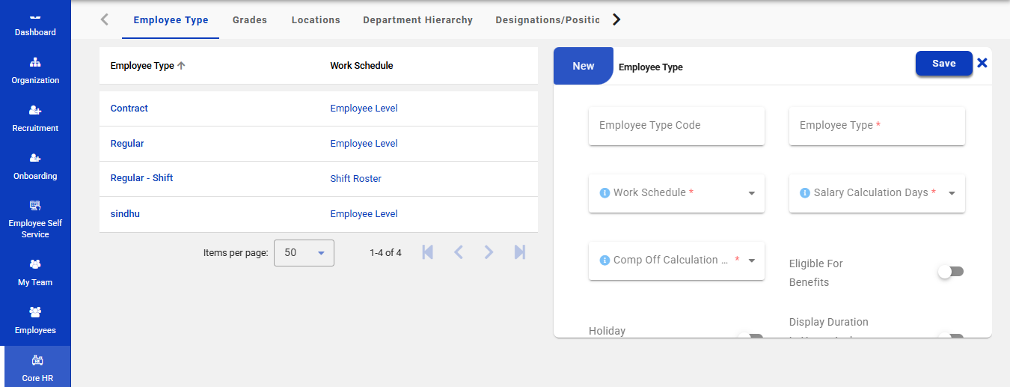Open the Recruitment module icon
The height and width of the screenshot is (387, 1010).
35,111
